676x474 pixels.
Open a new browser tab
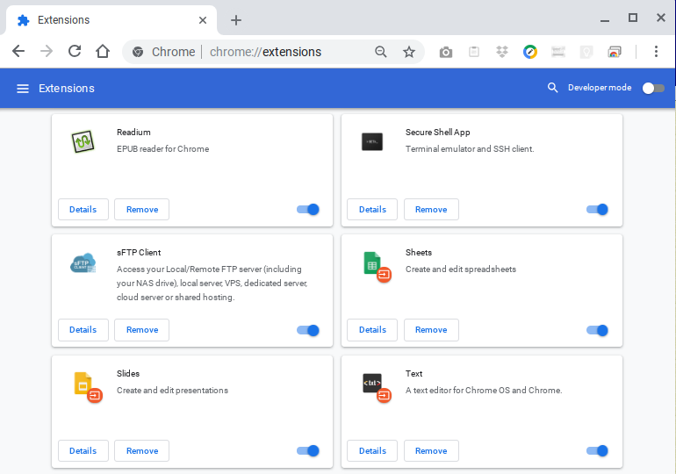tap(236, 20)
